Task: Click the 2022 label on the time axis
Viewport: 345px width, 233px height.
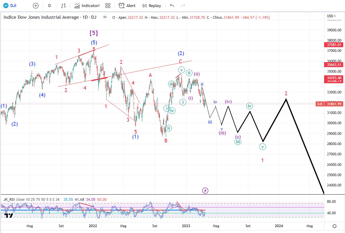Action: [x=93, y=226]
